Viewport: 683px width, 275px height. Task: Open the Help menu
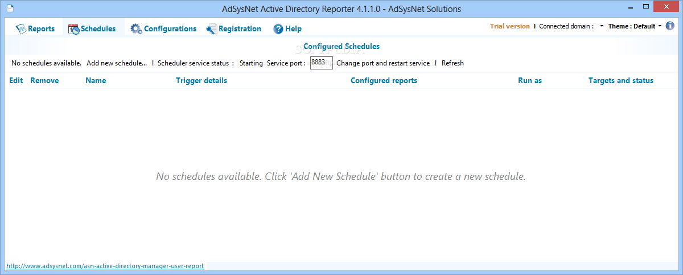pos(287,28)
